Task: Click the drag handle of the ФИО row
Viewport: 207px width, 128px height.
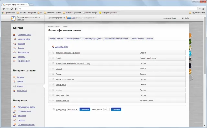Action: (50, 53)
